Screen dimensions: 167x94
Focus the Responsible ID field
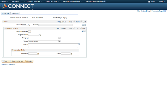pos(33,35)
